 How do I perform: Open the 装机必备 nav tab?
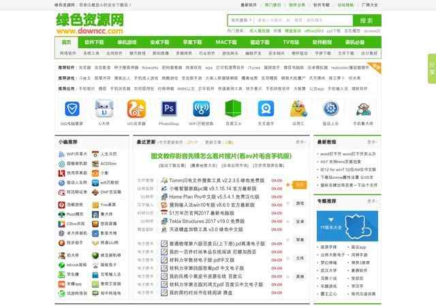(x=355, y=42)
